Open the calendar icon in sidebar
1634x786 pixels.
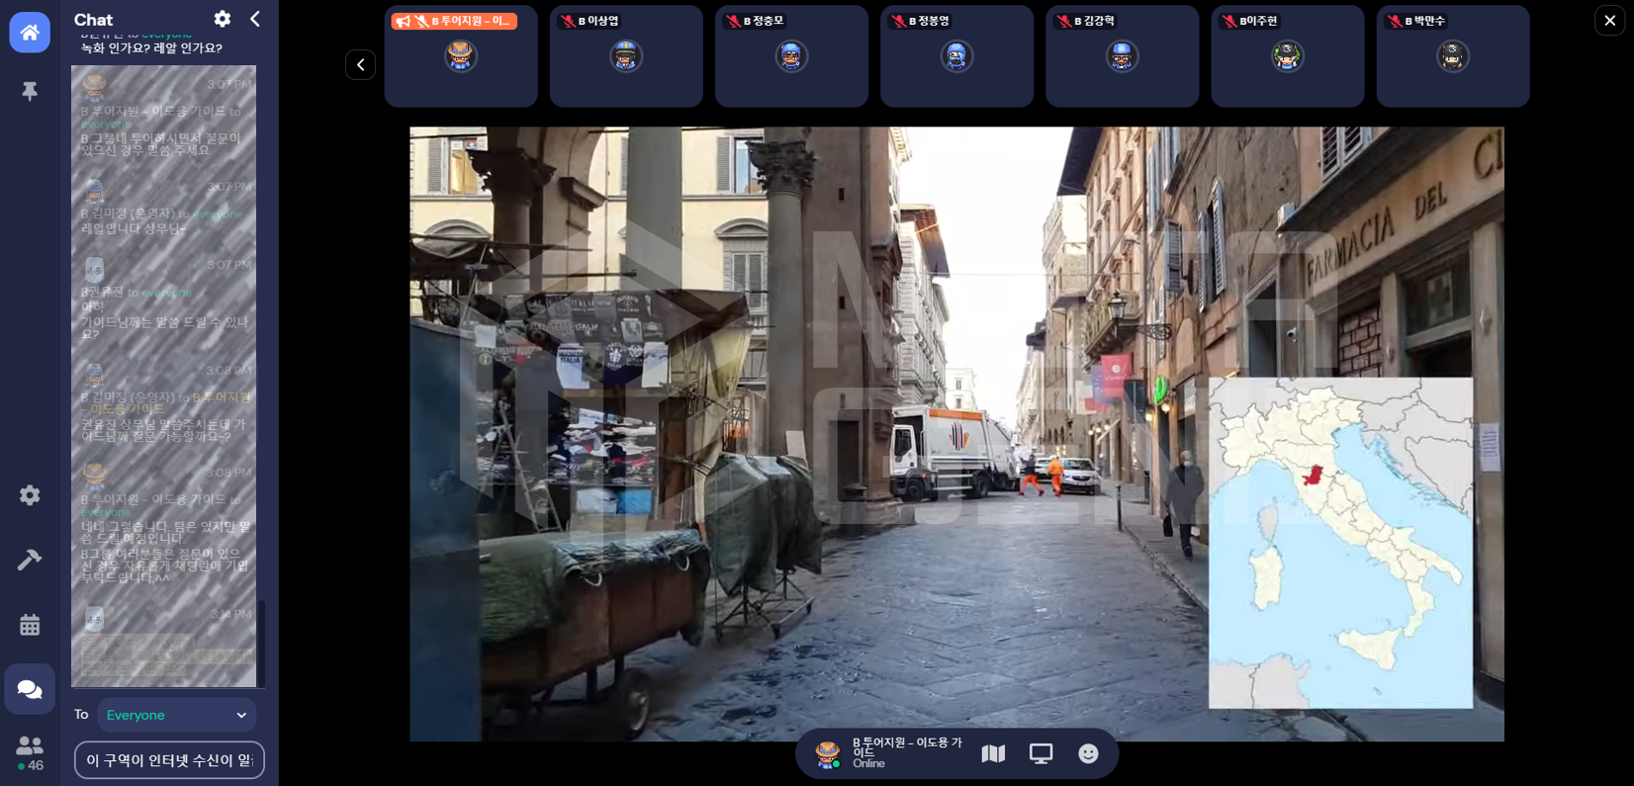pos(30,624)
